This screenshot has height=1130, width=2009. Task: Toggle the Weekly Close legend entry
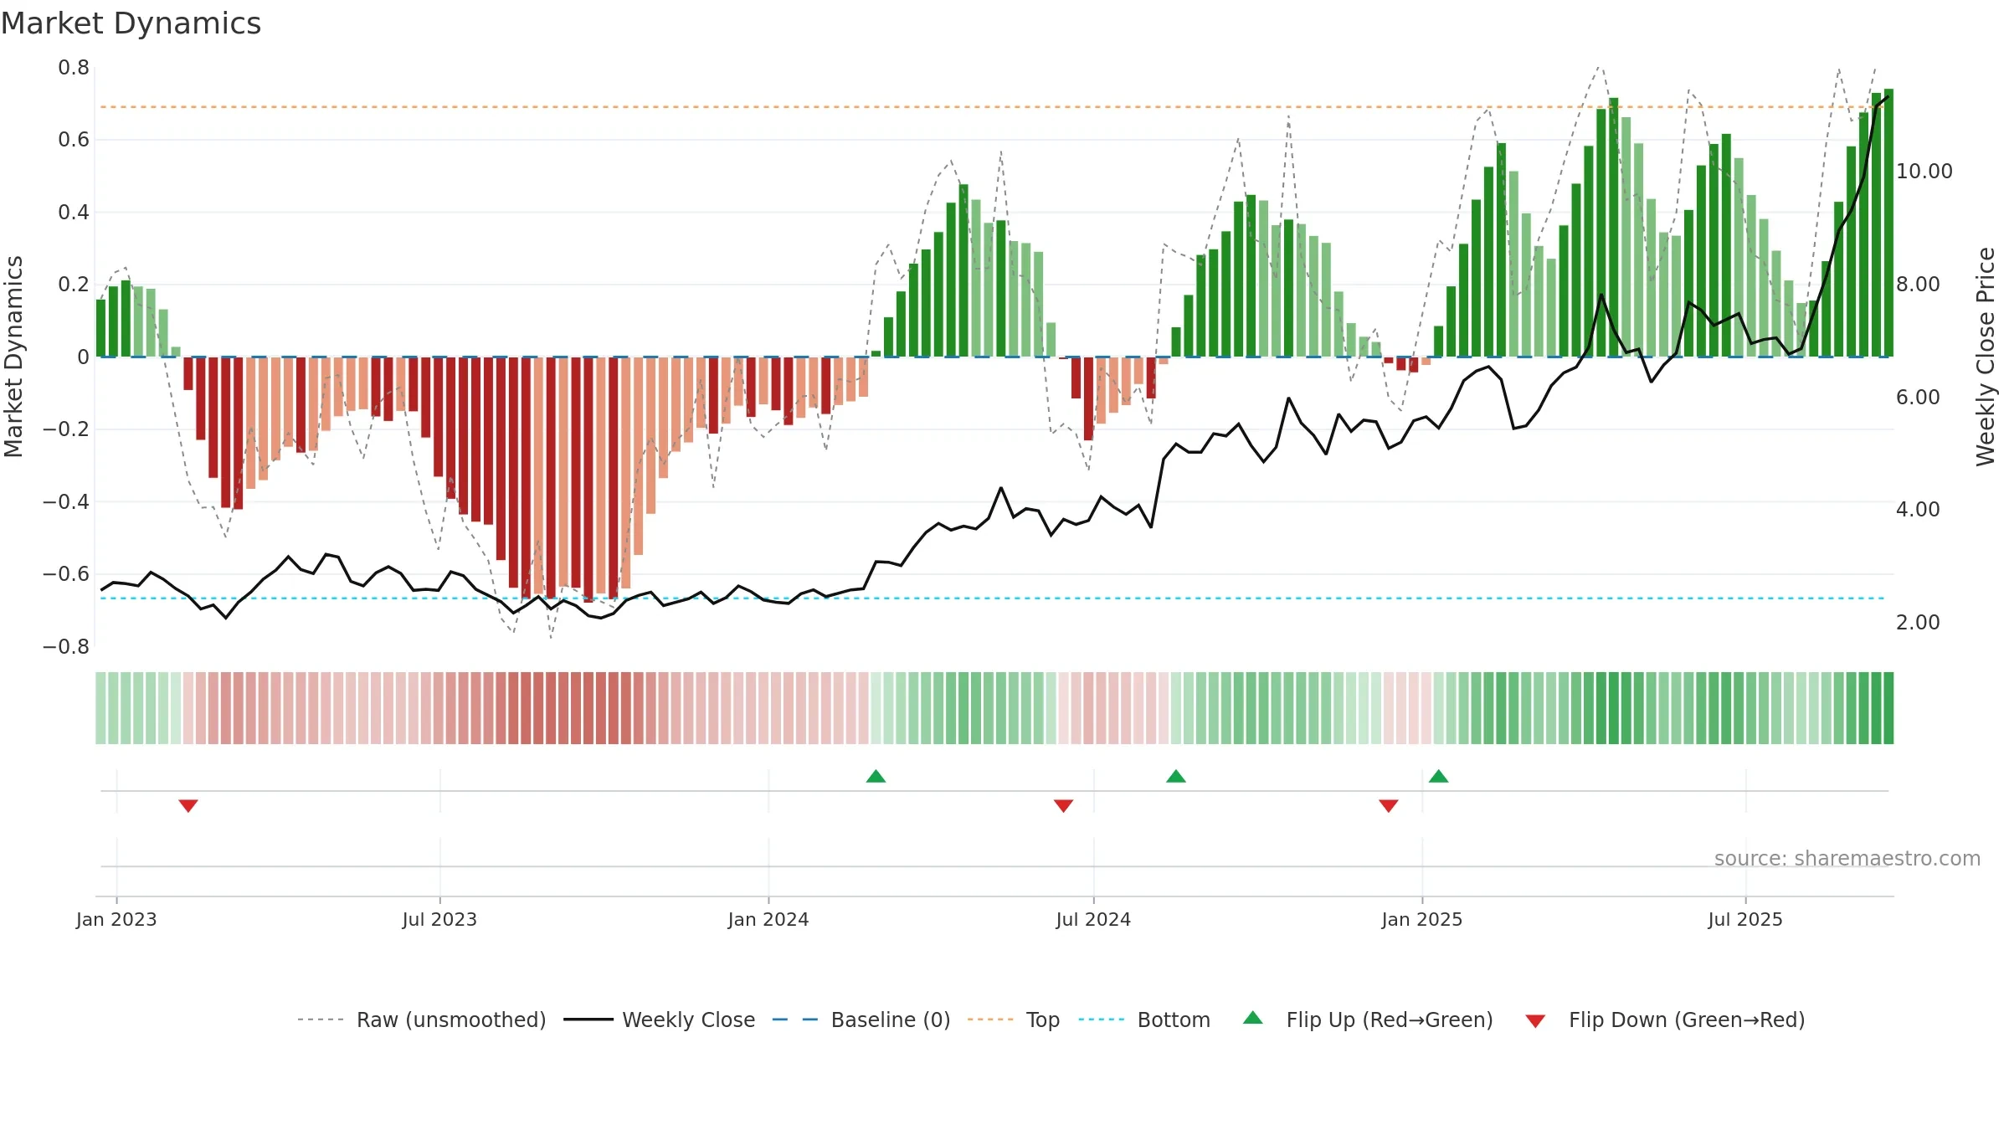click(660, 1020)
